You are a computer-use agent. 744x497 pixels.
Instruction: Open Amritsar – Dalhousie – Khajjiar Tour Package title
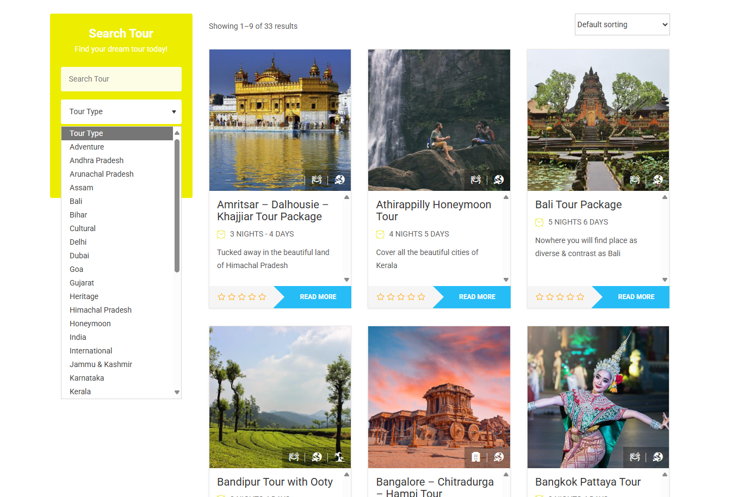point(272,210)
